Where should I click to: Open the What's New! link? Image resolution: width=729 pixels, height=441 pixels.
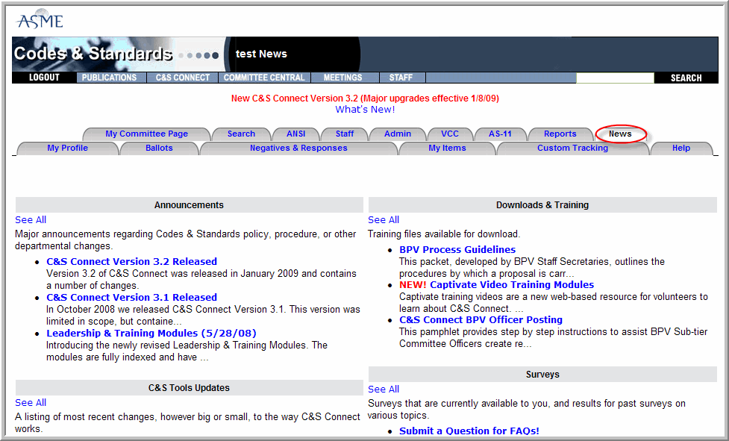coord(365,110)
